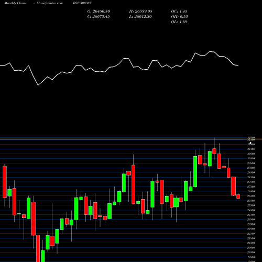Select the "BSE 500387" symbol text
The height and width of the screenshot is (262, 262).
tap(82, 3)
